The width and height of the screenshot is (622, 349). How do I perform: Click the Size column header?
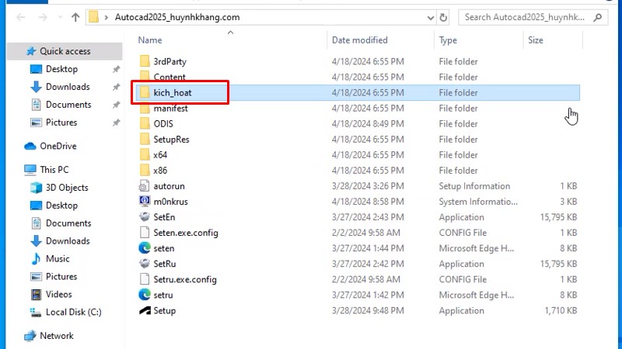pyautogui.click(x=536, y=40)
